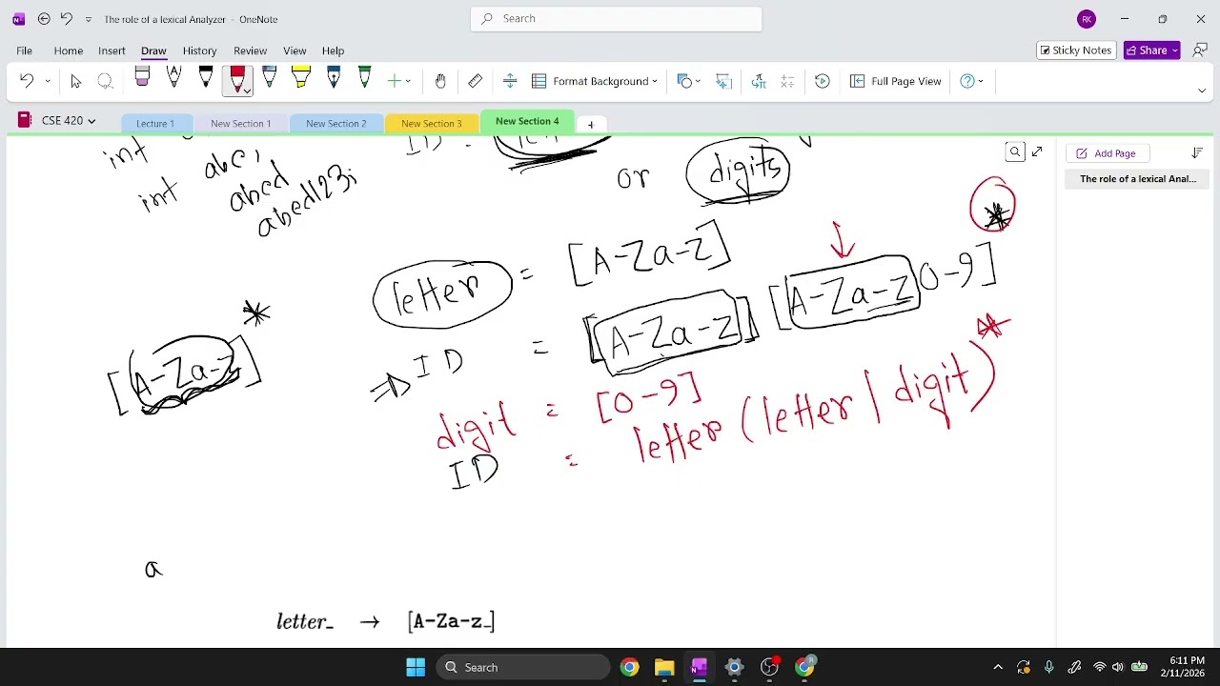Select the black pen
The image size is (1220, 686).
point(206,78)
